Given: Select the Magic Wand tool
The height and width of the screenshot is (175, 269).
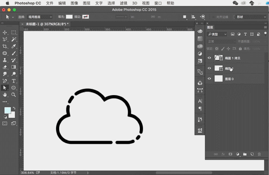Looking at the screenshot, I should (x=13, y=39).
